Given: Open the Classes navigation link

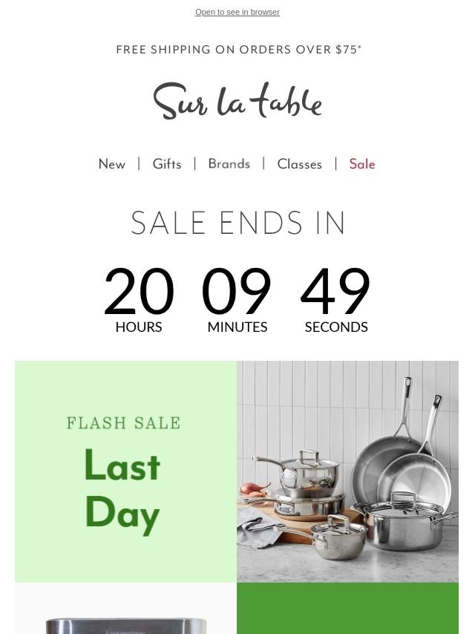Looking at the screenshot, I should 300,164.
